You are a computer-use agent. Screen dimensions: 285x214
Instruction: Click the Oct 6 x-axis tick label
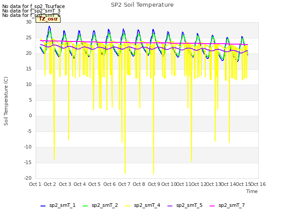click(110, 184)
